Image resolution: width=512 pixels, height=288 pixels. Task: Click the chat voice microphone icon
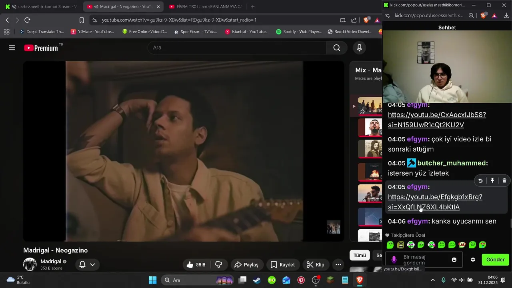tap(394, 260)
